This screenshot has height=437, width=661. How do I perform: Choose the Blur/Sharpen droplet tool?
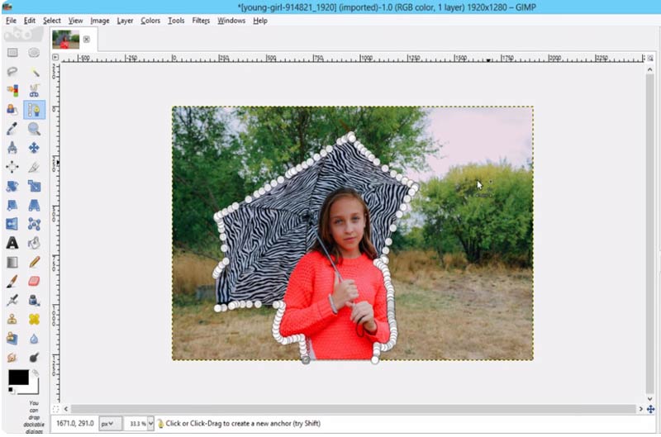[34, 339]
